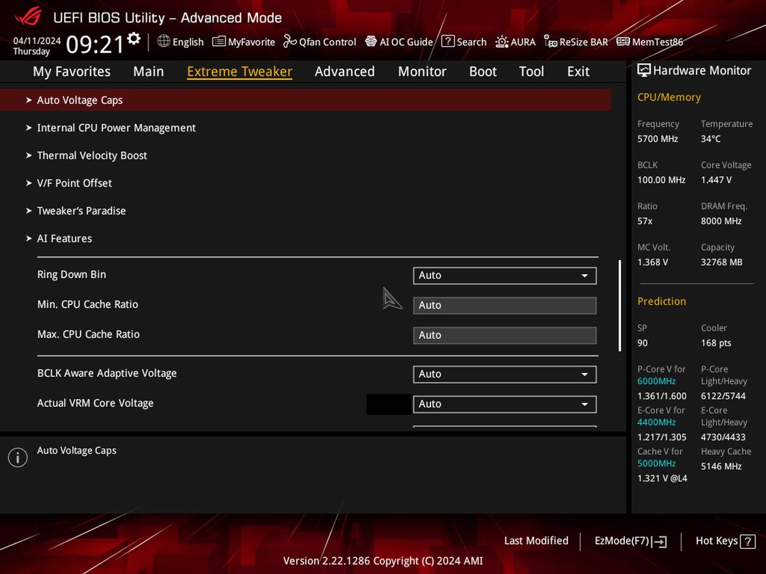Open the Actual VRM Core Voltage dropdown
The image size is (766, 574).
point(504,404)
